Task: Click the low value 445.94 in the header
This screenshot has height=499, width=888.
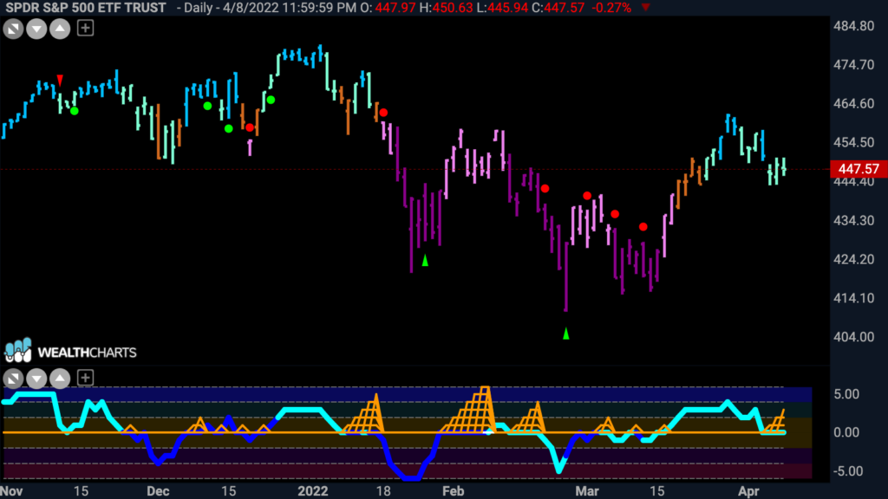Action: (x=507, y=8)
